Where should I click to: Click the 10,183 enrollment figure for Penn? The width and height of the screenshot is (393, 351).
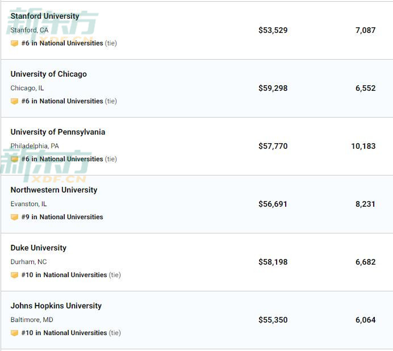coord(363,146)
